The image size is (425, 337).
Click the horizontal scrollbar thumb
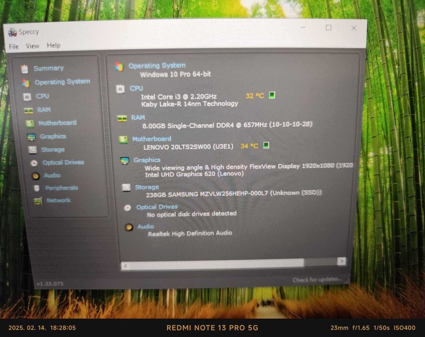click(216, 264)
